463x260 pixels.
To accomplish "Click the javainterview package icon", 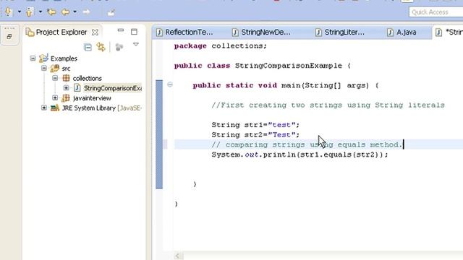I will tap(66, 98).
